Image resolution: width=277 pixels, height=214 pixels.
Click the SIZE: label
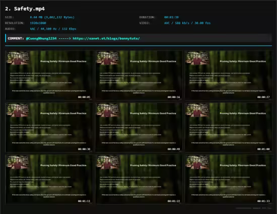(10, 17)
